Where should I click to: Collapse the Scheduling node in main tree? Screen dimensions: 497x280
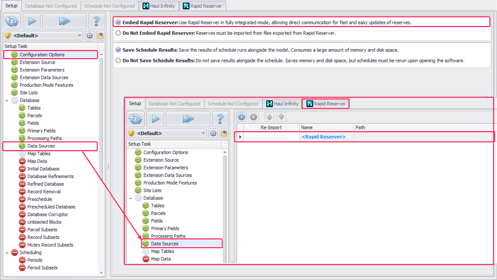pos(7,253)
